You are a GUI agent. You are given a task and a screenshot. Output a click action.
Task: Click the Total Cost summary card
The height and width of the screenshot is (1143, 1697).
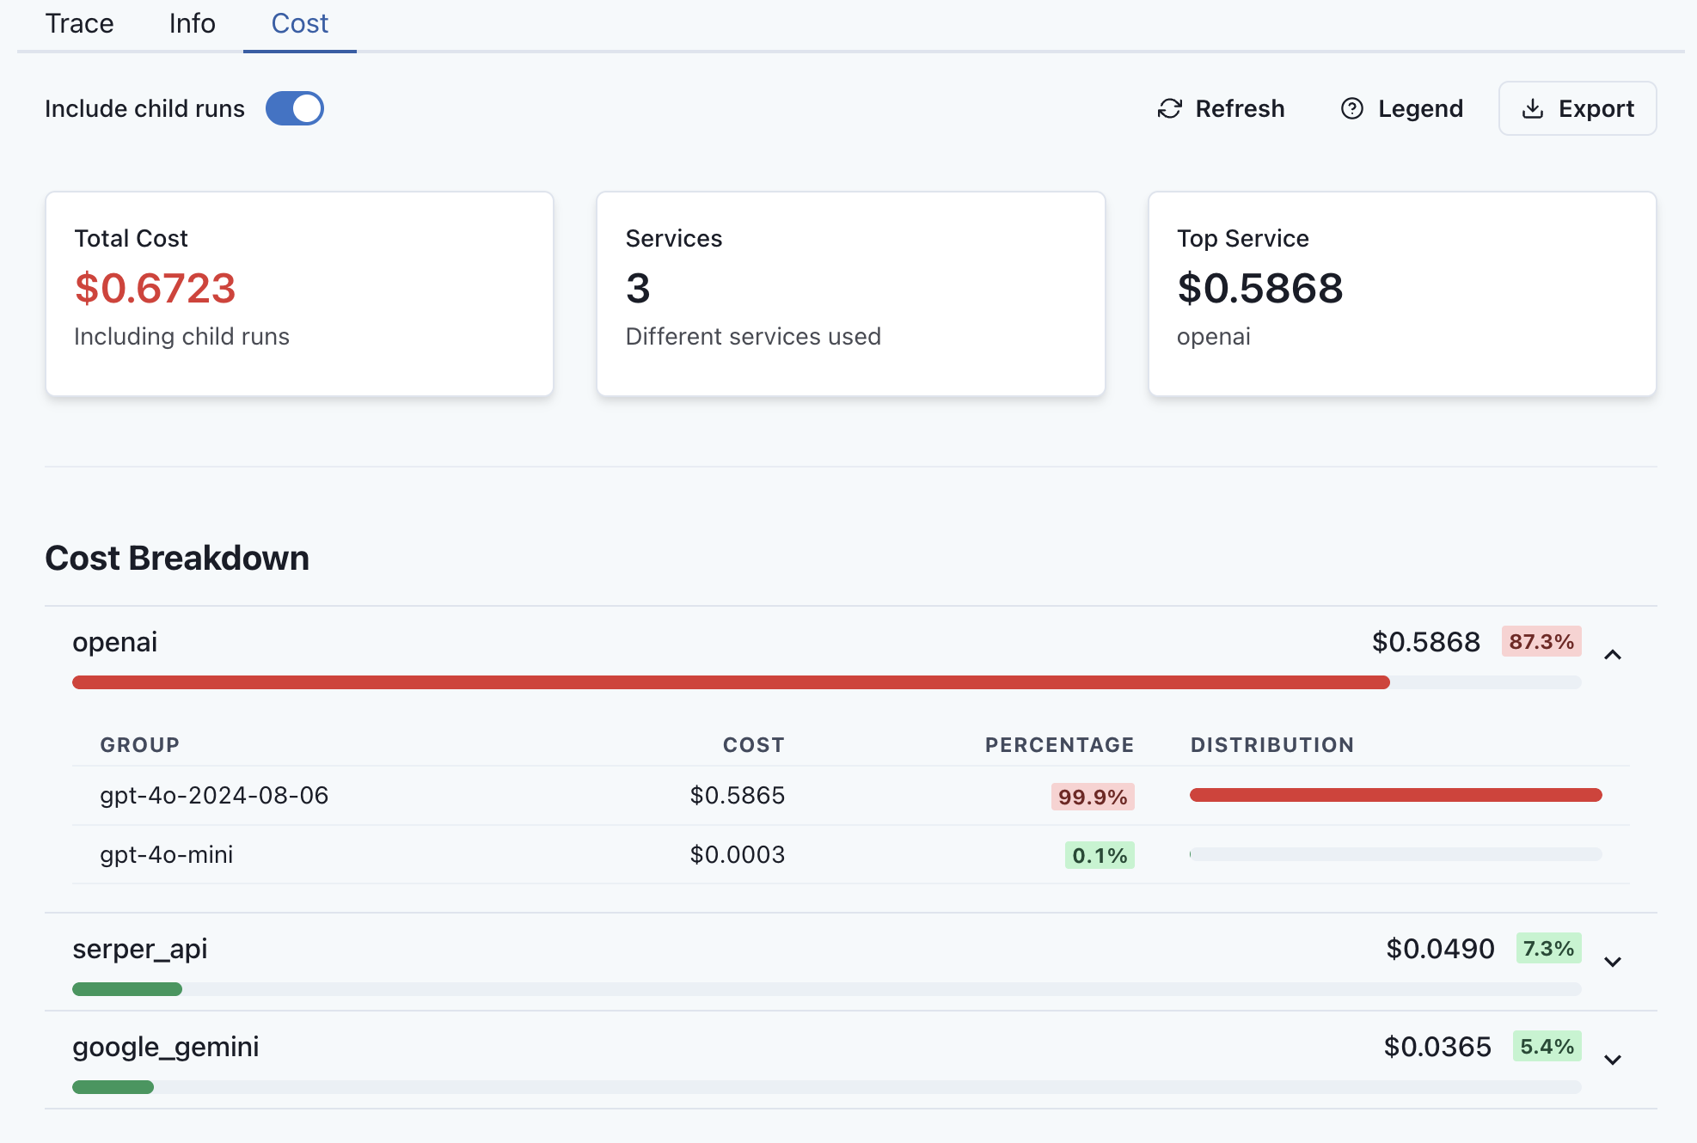click(x=299, y=294)
